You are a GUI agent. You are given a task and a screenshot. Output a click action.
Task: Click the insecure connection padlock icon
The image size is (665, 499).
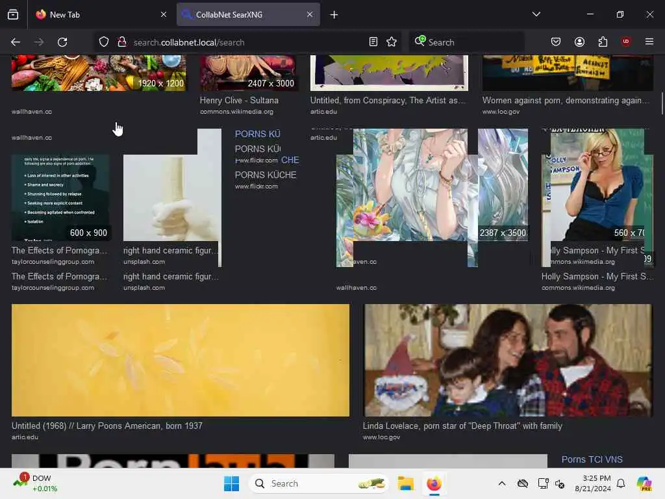pos(122,42)
